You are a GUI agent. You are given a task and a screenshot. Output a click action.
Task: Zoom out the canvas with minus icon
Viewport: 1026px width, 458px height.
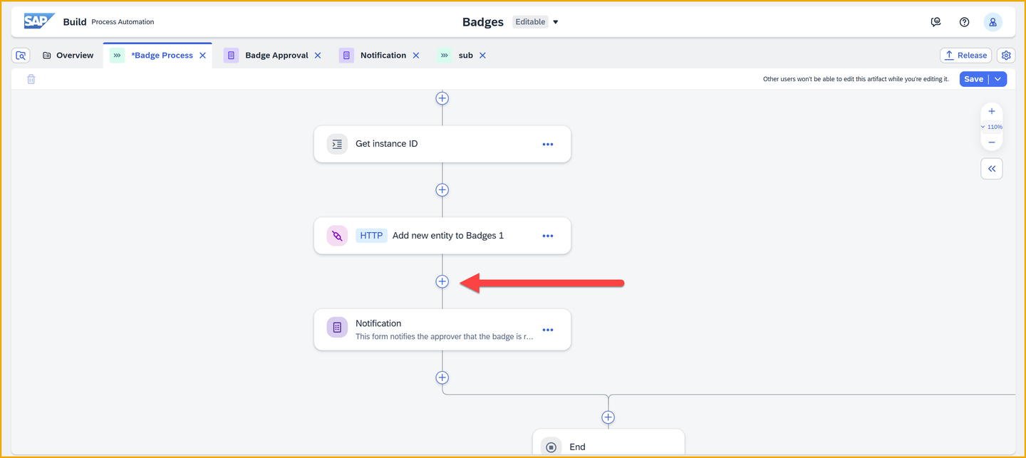(x=992, y=142)
